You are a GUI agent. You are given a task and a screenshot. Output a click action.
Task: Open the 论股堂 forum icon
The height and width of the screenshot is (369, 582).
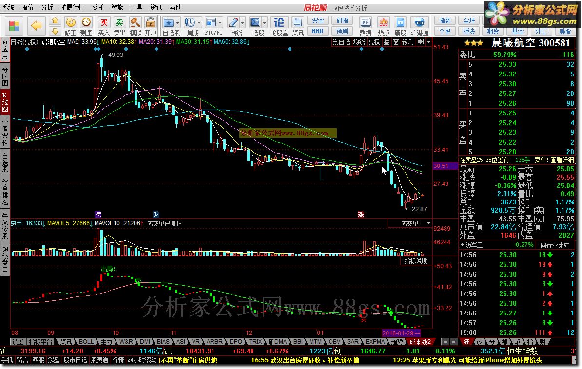click(279, 26)
